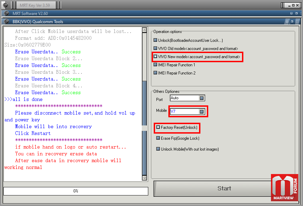Maximize the MRT Key main window
Image resolution: width=303 pixels, height=206 pixels.
(x=293, y=5)
